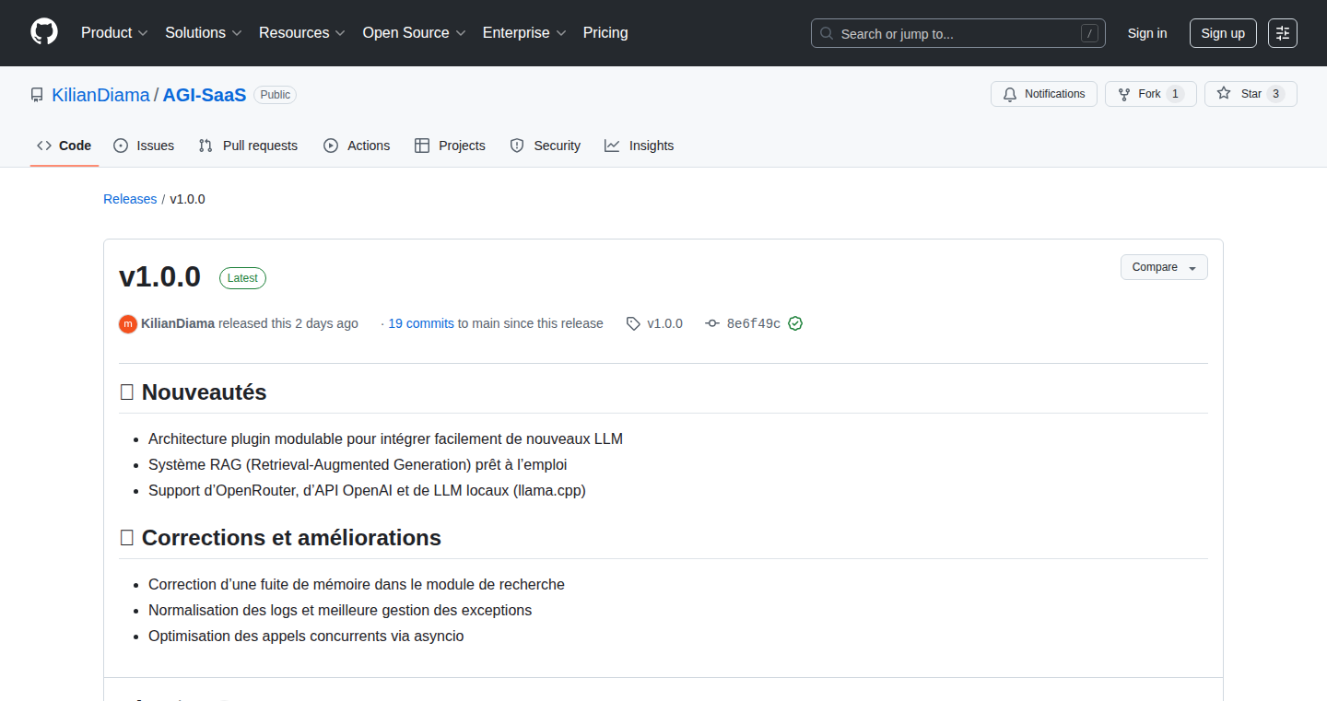Open commit 8e6f49c link

(753, 323)
